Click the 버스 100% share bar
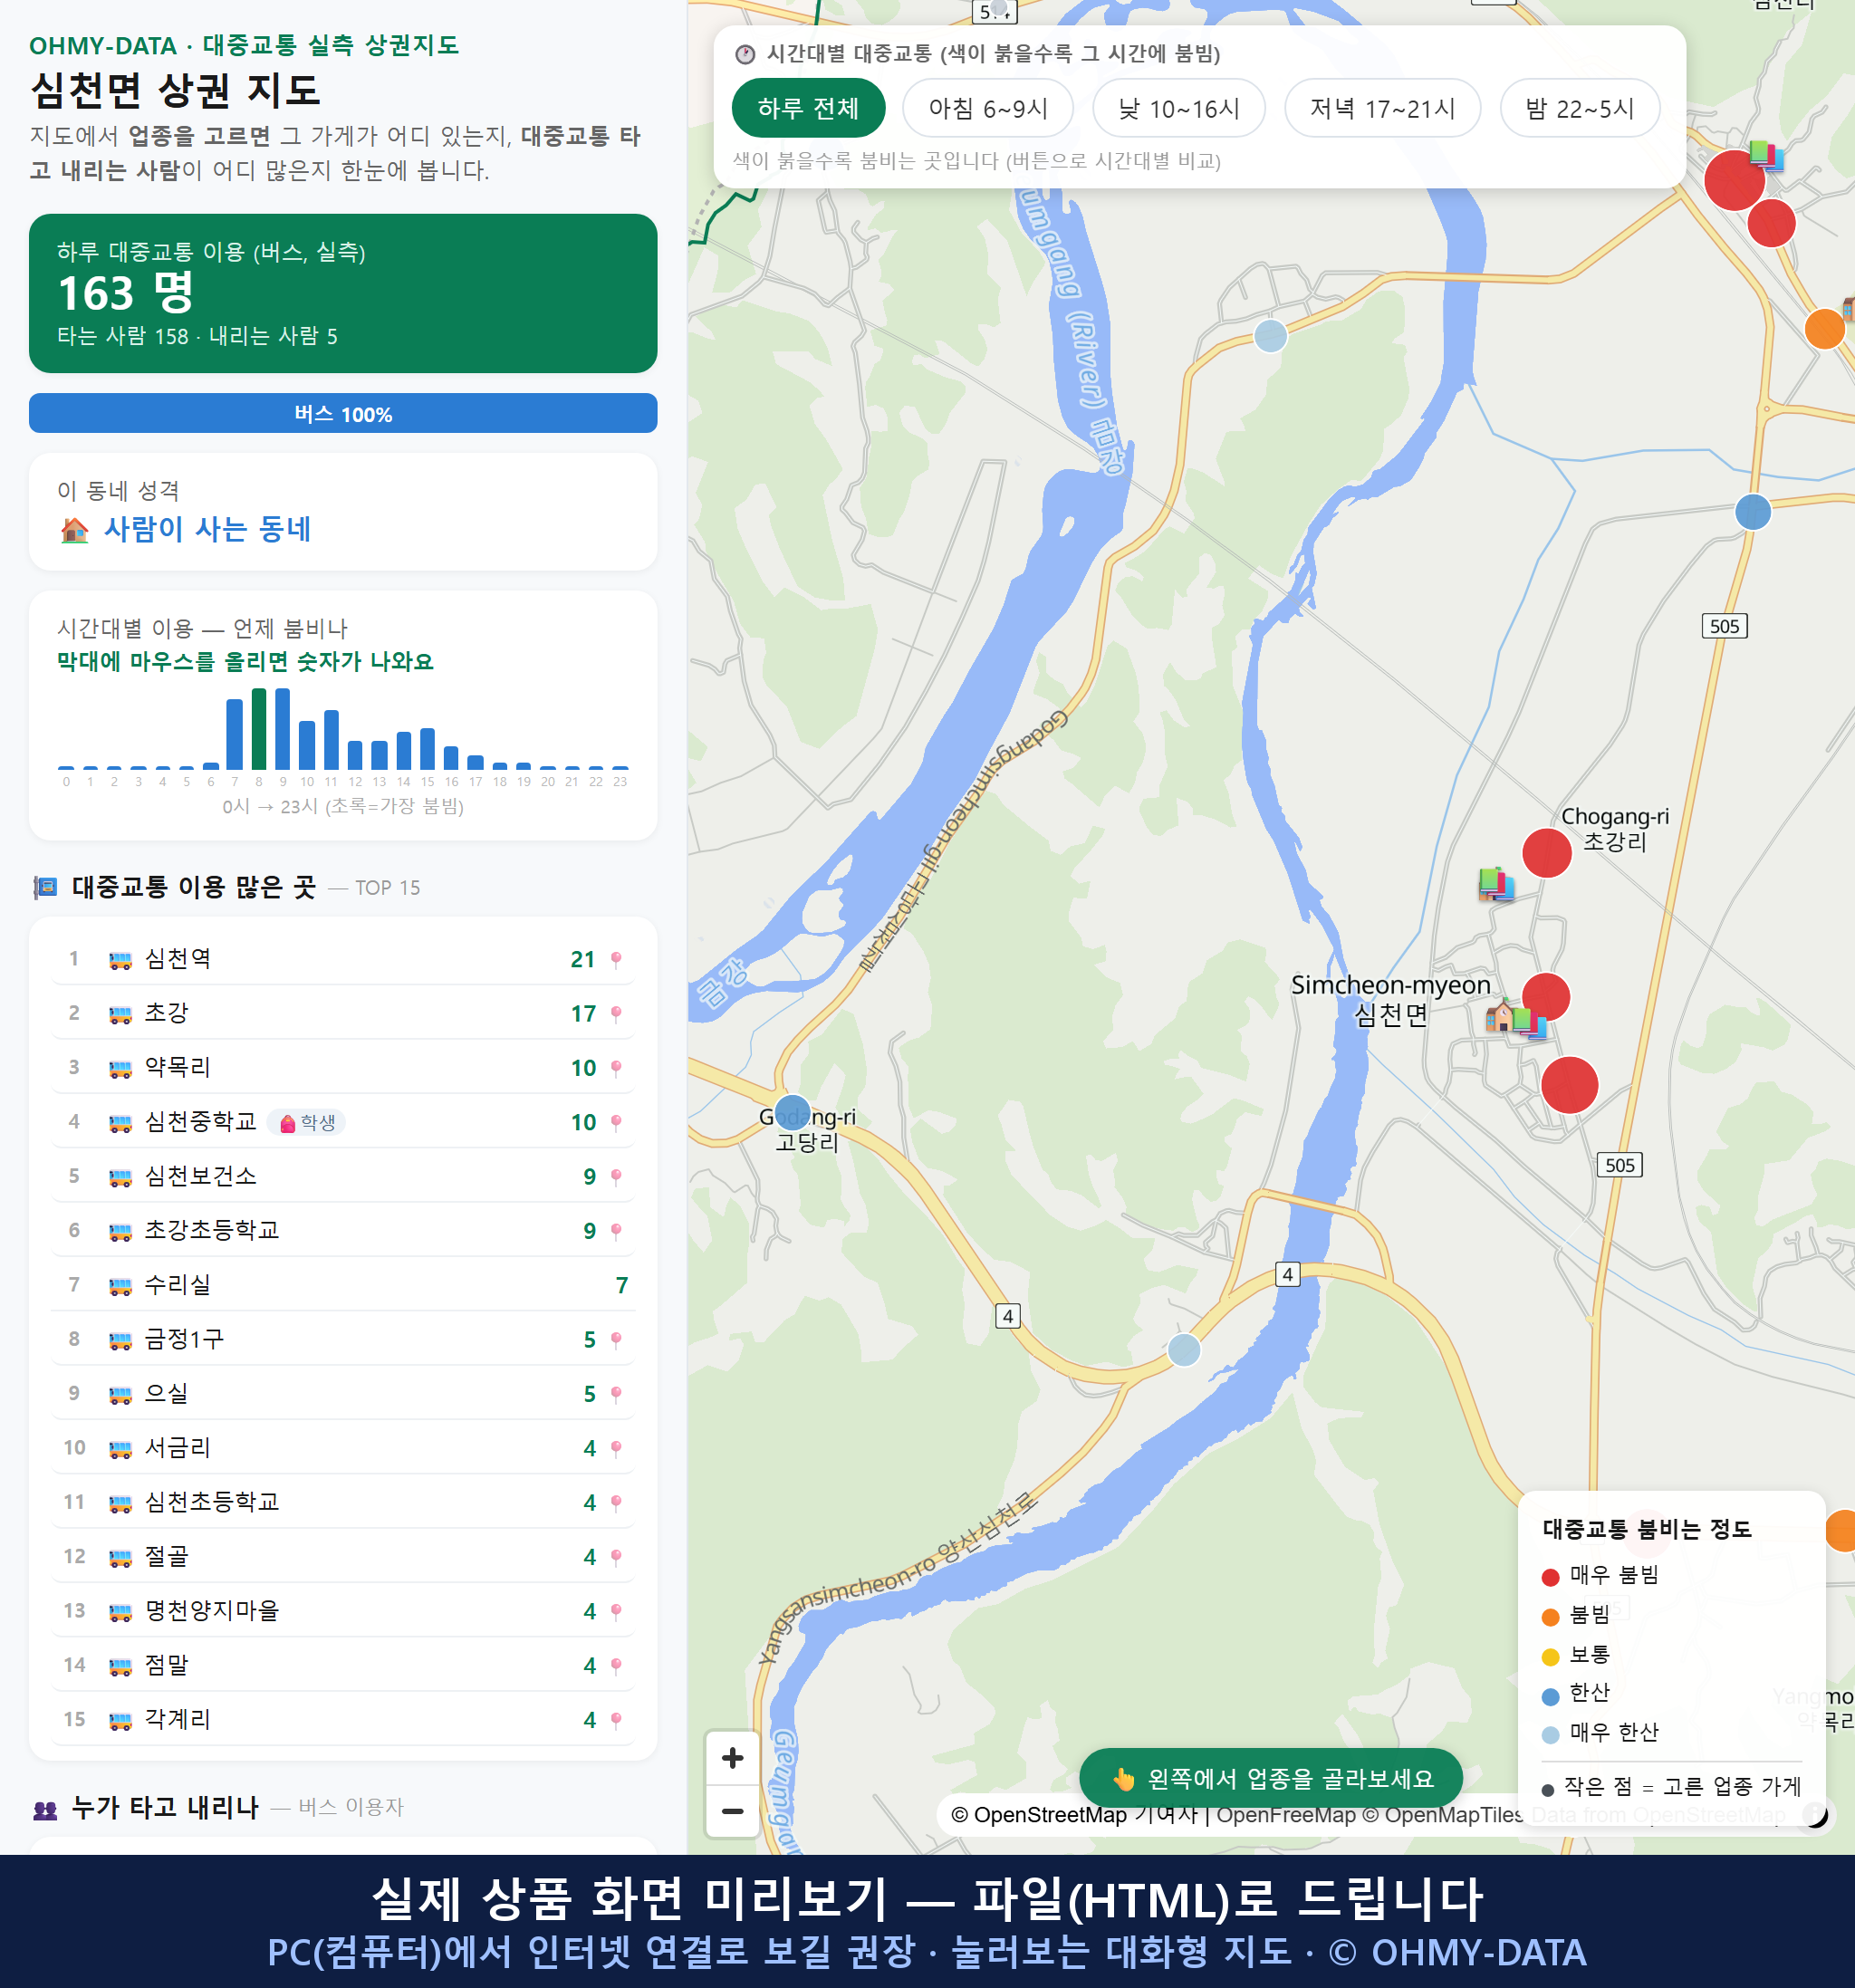 tap(343, 414)
